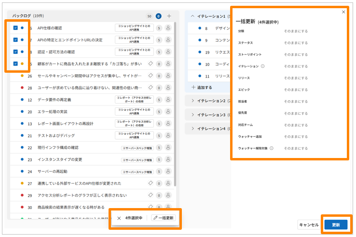Uncheck the checkbox for API仕様の確認

(x=15, y=28)
